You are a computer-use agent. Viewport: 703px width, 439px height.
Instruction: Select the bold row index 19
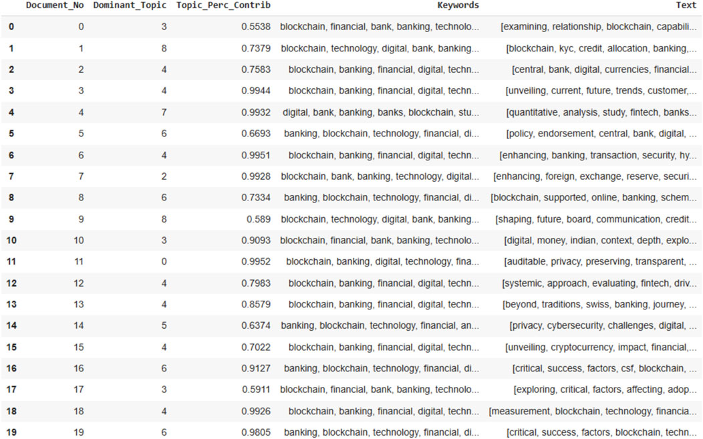[11, 433]
